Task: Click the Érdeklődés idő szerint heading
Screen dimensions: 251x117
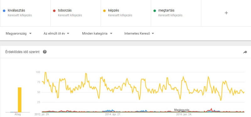Action: (x=22, y=52)
